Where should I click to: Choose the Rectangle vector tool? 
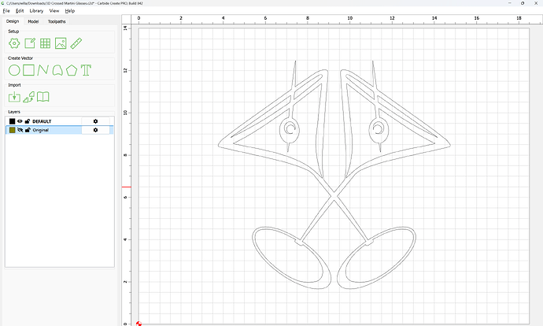(29, 70)
